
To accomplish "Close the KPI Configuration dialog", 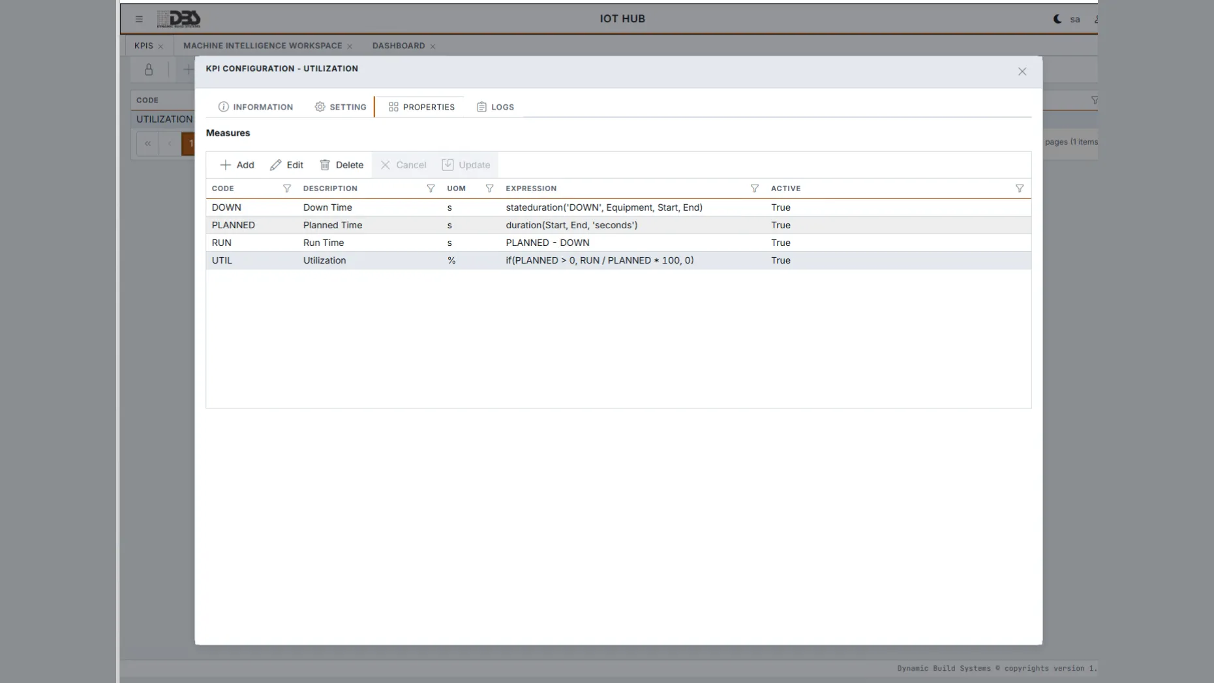I will click(x=1022, y=72).
